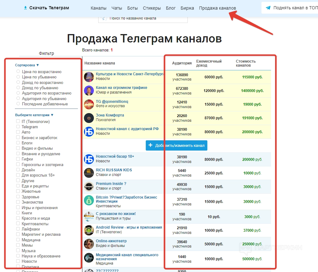318x272 pixels.
Task: Click the С рюкзаком по жизни avatar
Action: (89, 217)
